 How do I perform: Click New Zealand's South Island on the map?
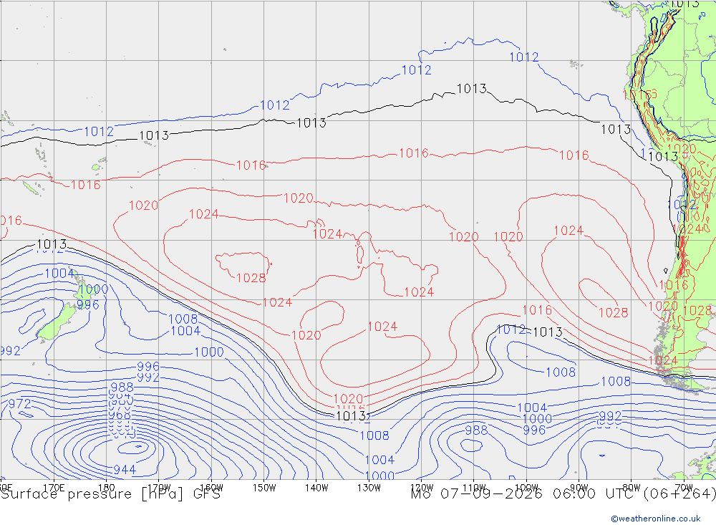click(57, 321)
